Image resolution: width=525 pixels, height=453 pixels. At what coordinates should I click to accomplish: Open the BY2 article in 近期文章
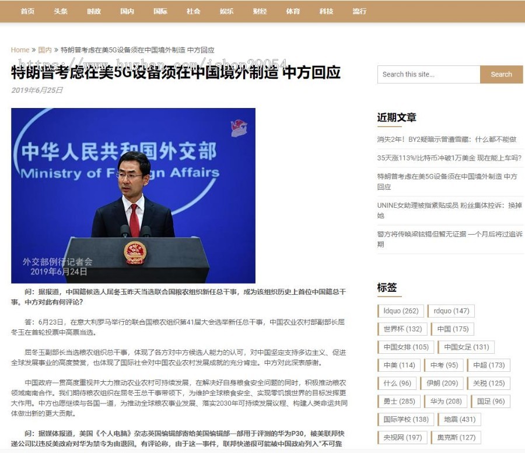[449, 140]
